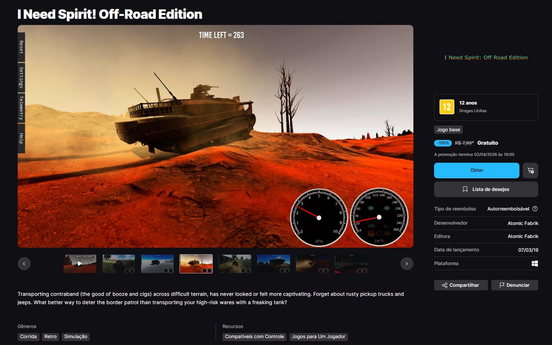This screenshot has height=345, width=552.
Task: Open Atomic Fabrik publisher link
Action: 523,236
